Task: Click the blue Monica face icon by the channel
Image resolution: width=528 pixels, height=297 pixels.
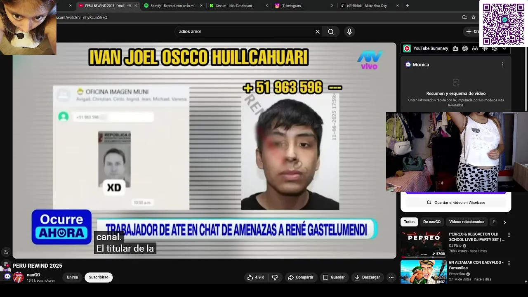Action: point(7,276)
